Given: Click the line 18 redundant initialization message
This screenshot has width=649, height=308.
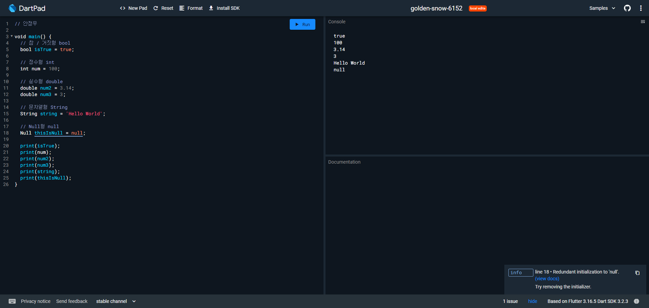Looking at the screenshot, I should pos(577,272).
